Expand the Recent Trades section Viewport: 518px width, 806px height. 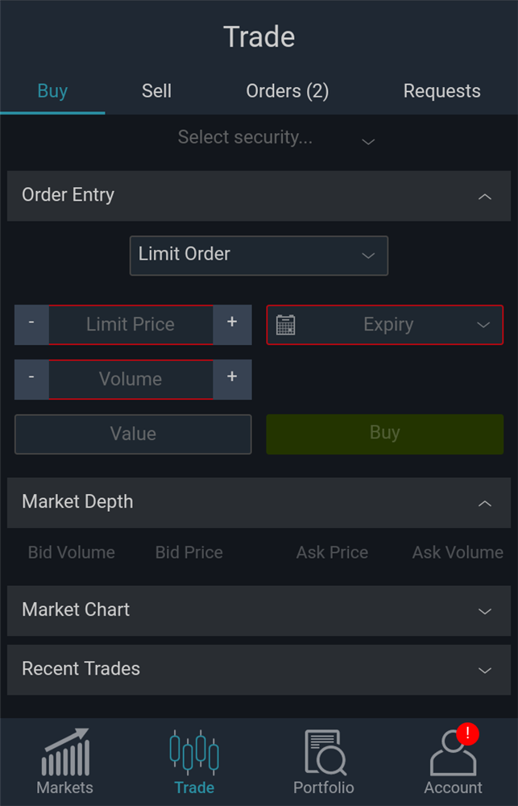pyautogui.click(x=484, y=670)
